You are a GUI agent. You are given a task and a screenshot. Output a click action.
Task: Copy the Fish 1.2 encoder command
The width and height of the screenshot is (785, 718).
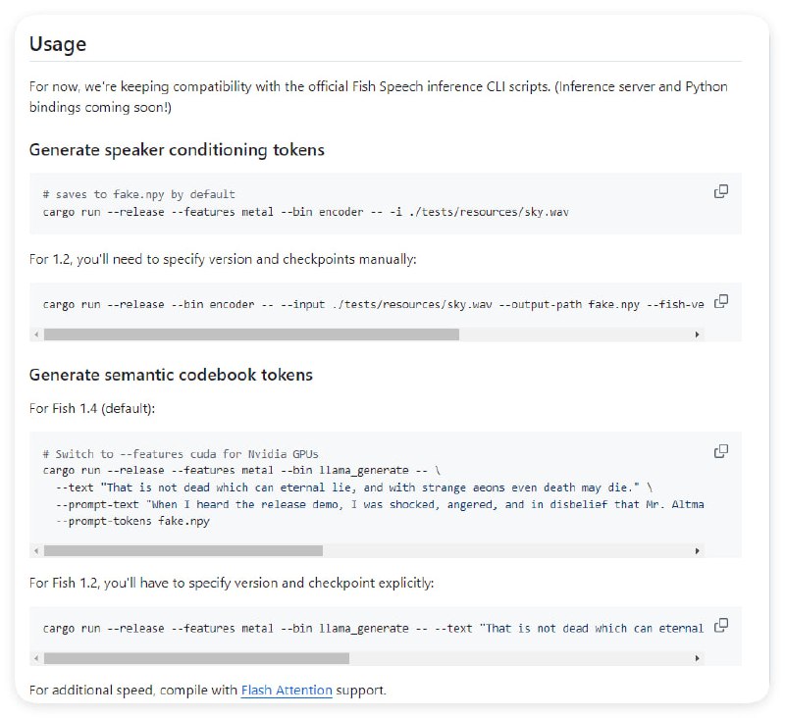(x=721, y=301)
